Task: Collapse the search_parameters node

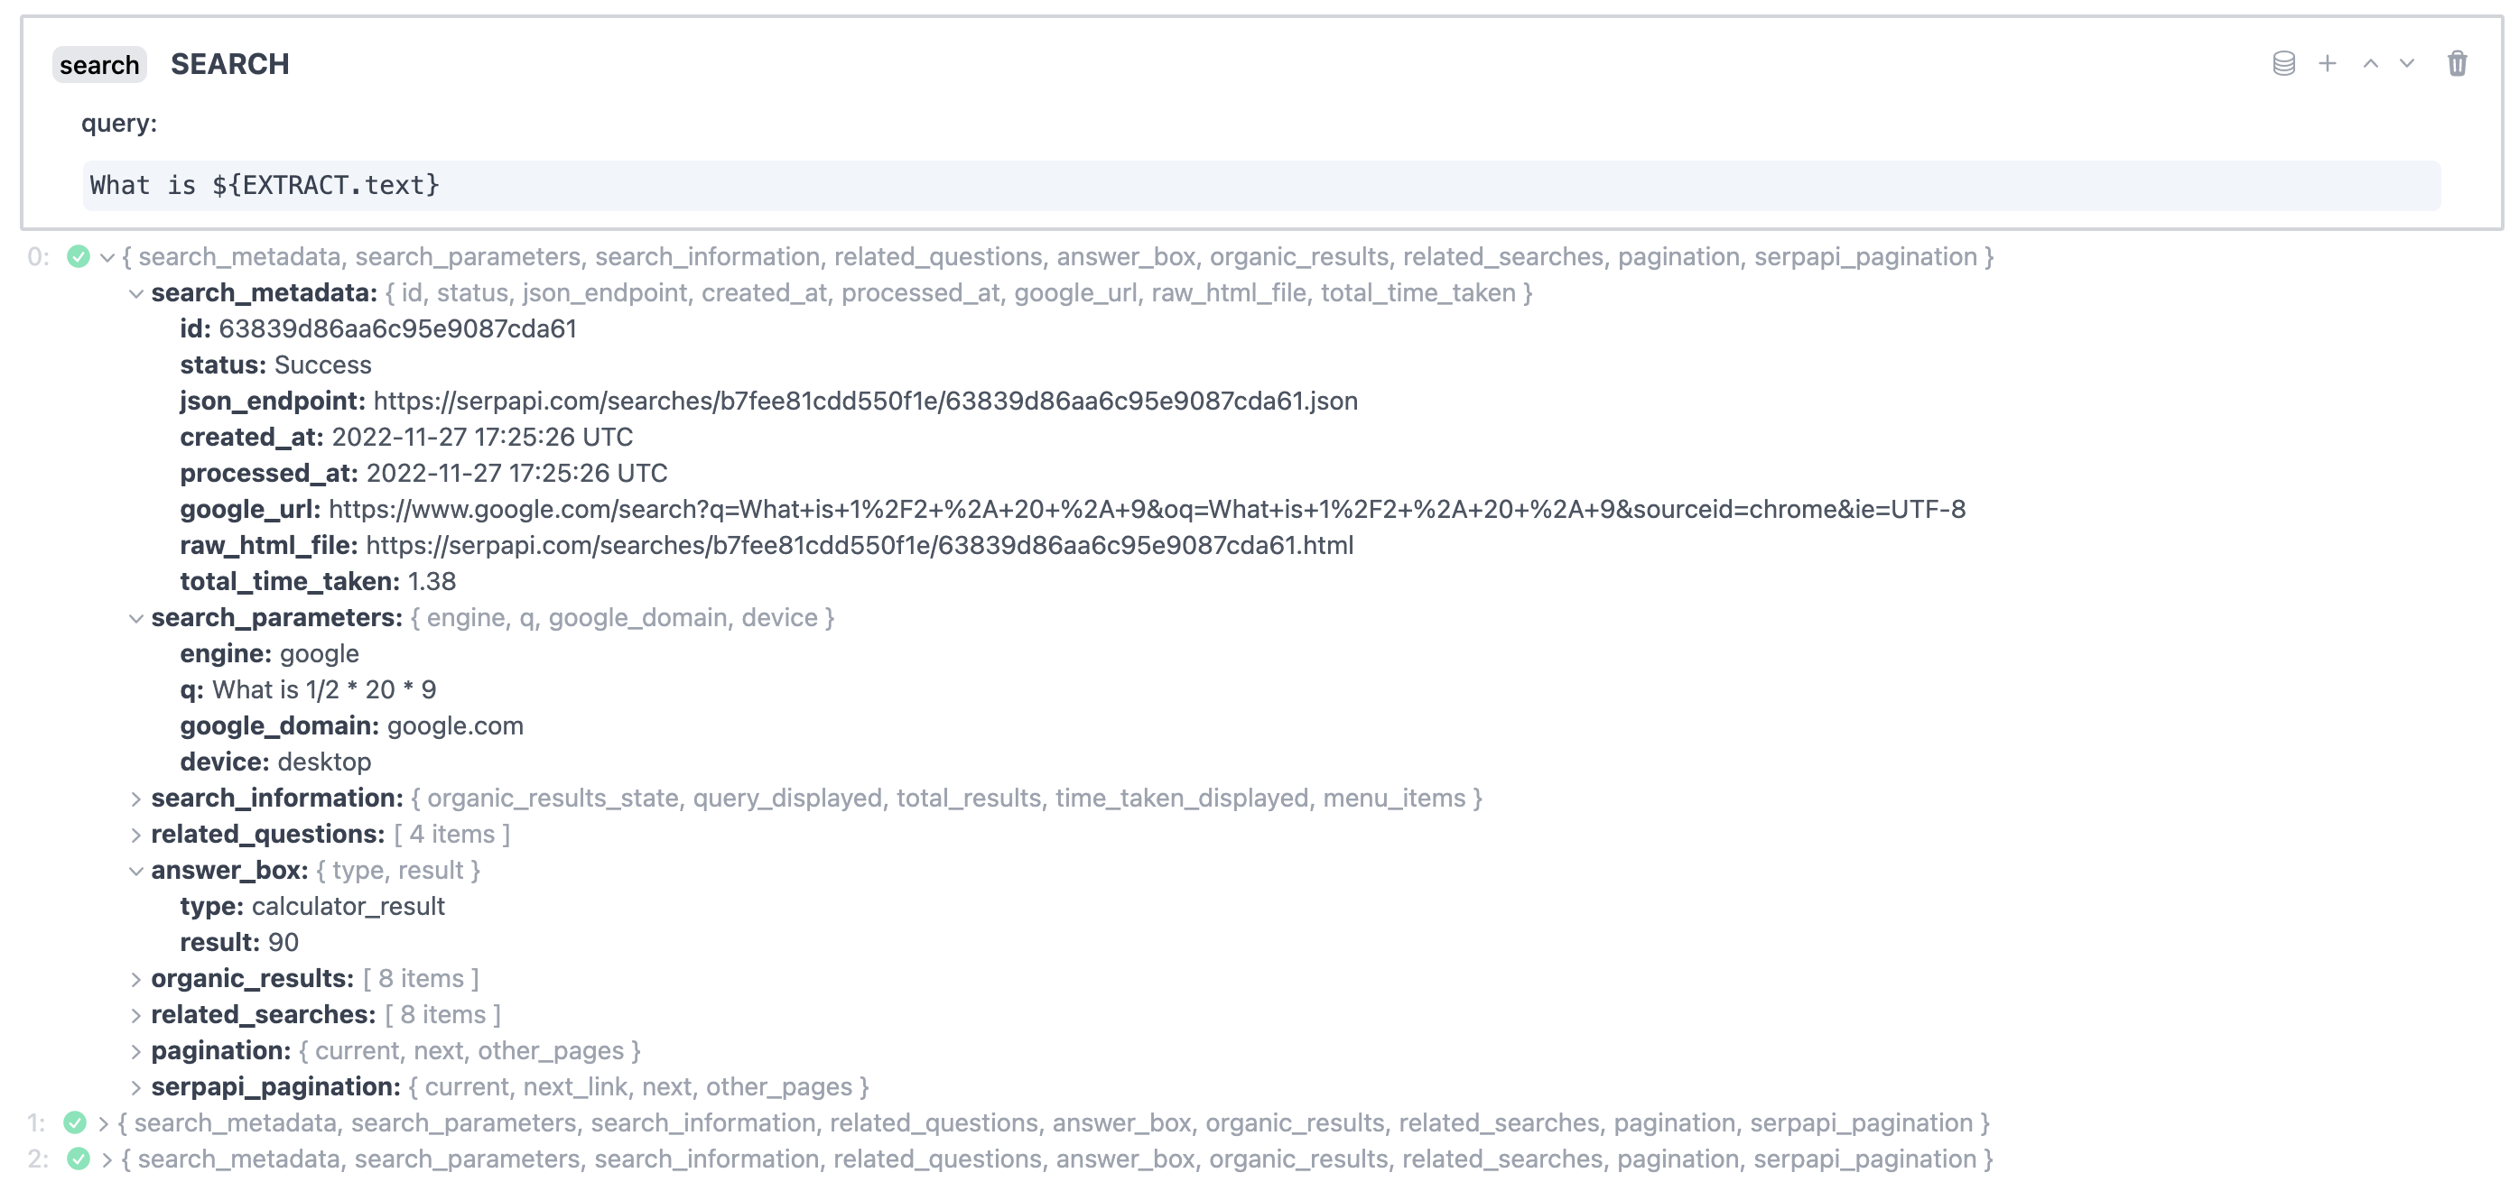Action: (x=136, y=618)
